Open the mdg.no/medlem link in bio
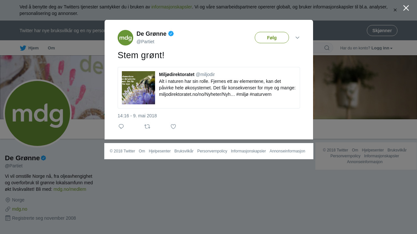Screen dimensions: 417x234 [70, 189]
